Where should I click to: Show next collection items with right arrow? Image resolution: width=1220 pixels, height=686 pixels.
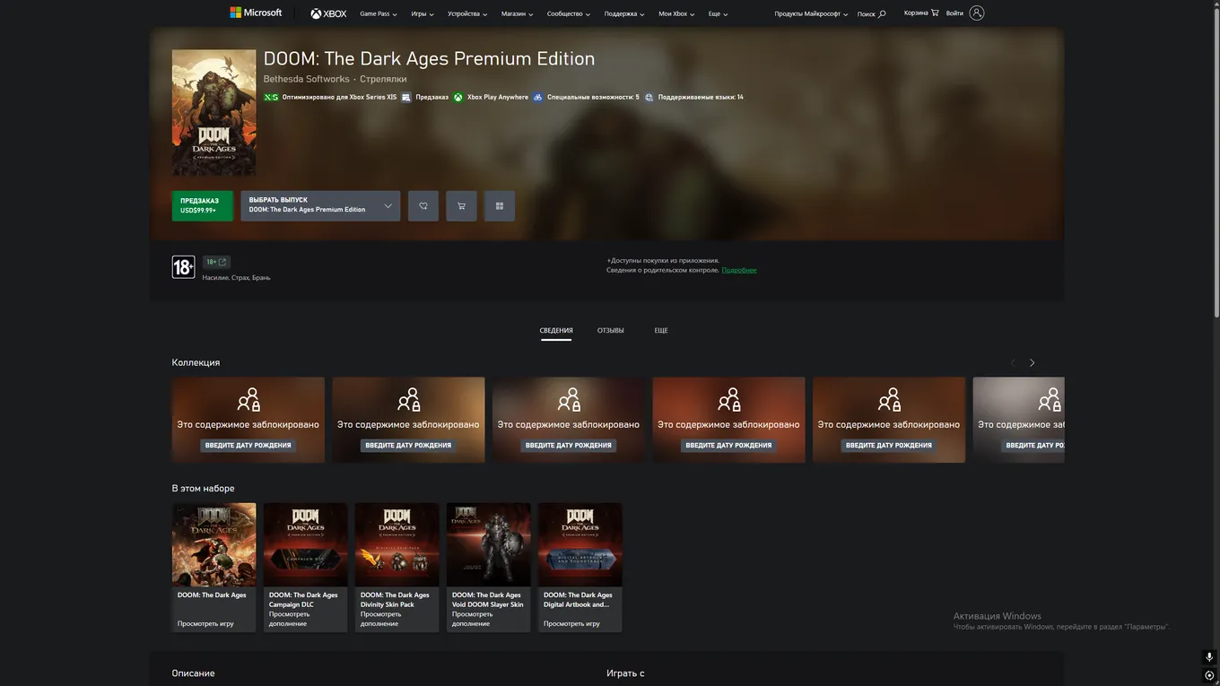[1033, 363]
